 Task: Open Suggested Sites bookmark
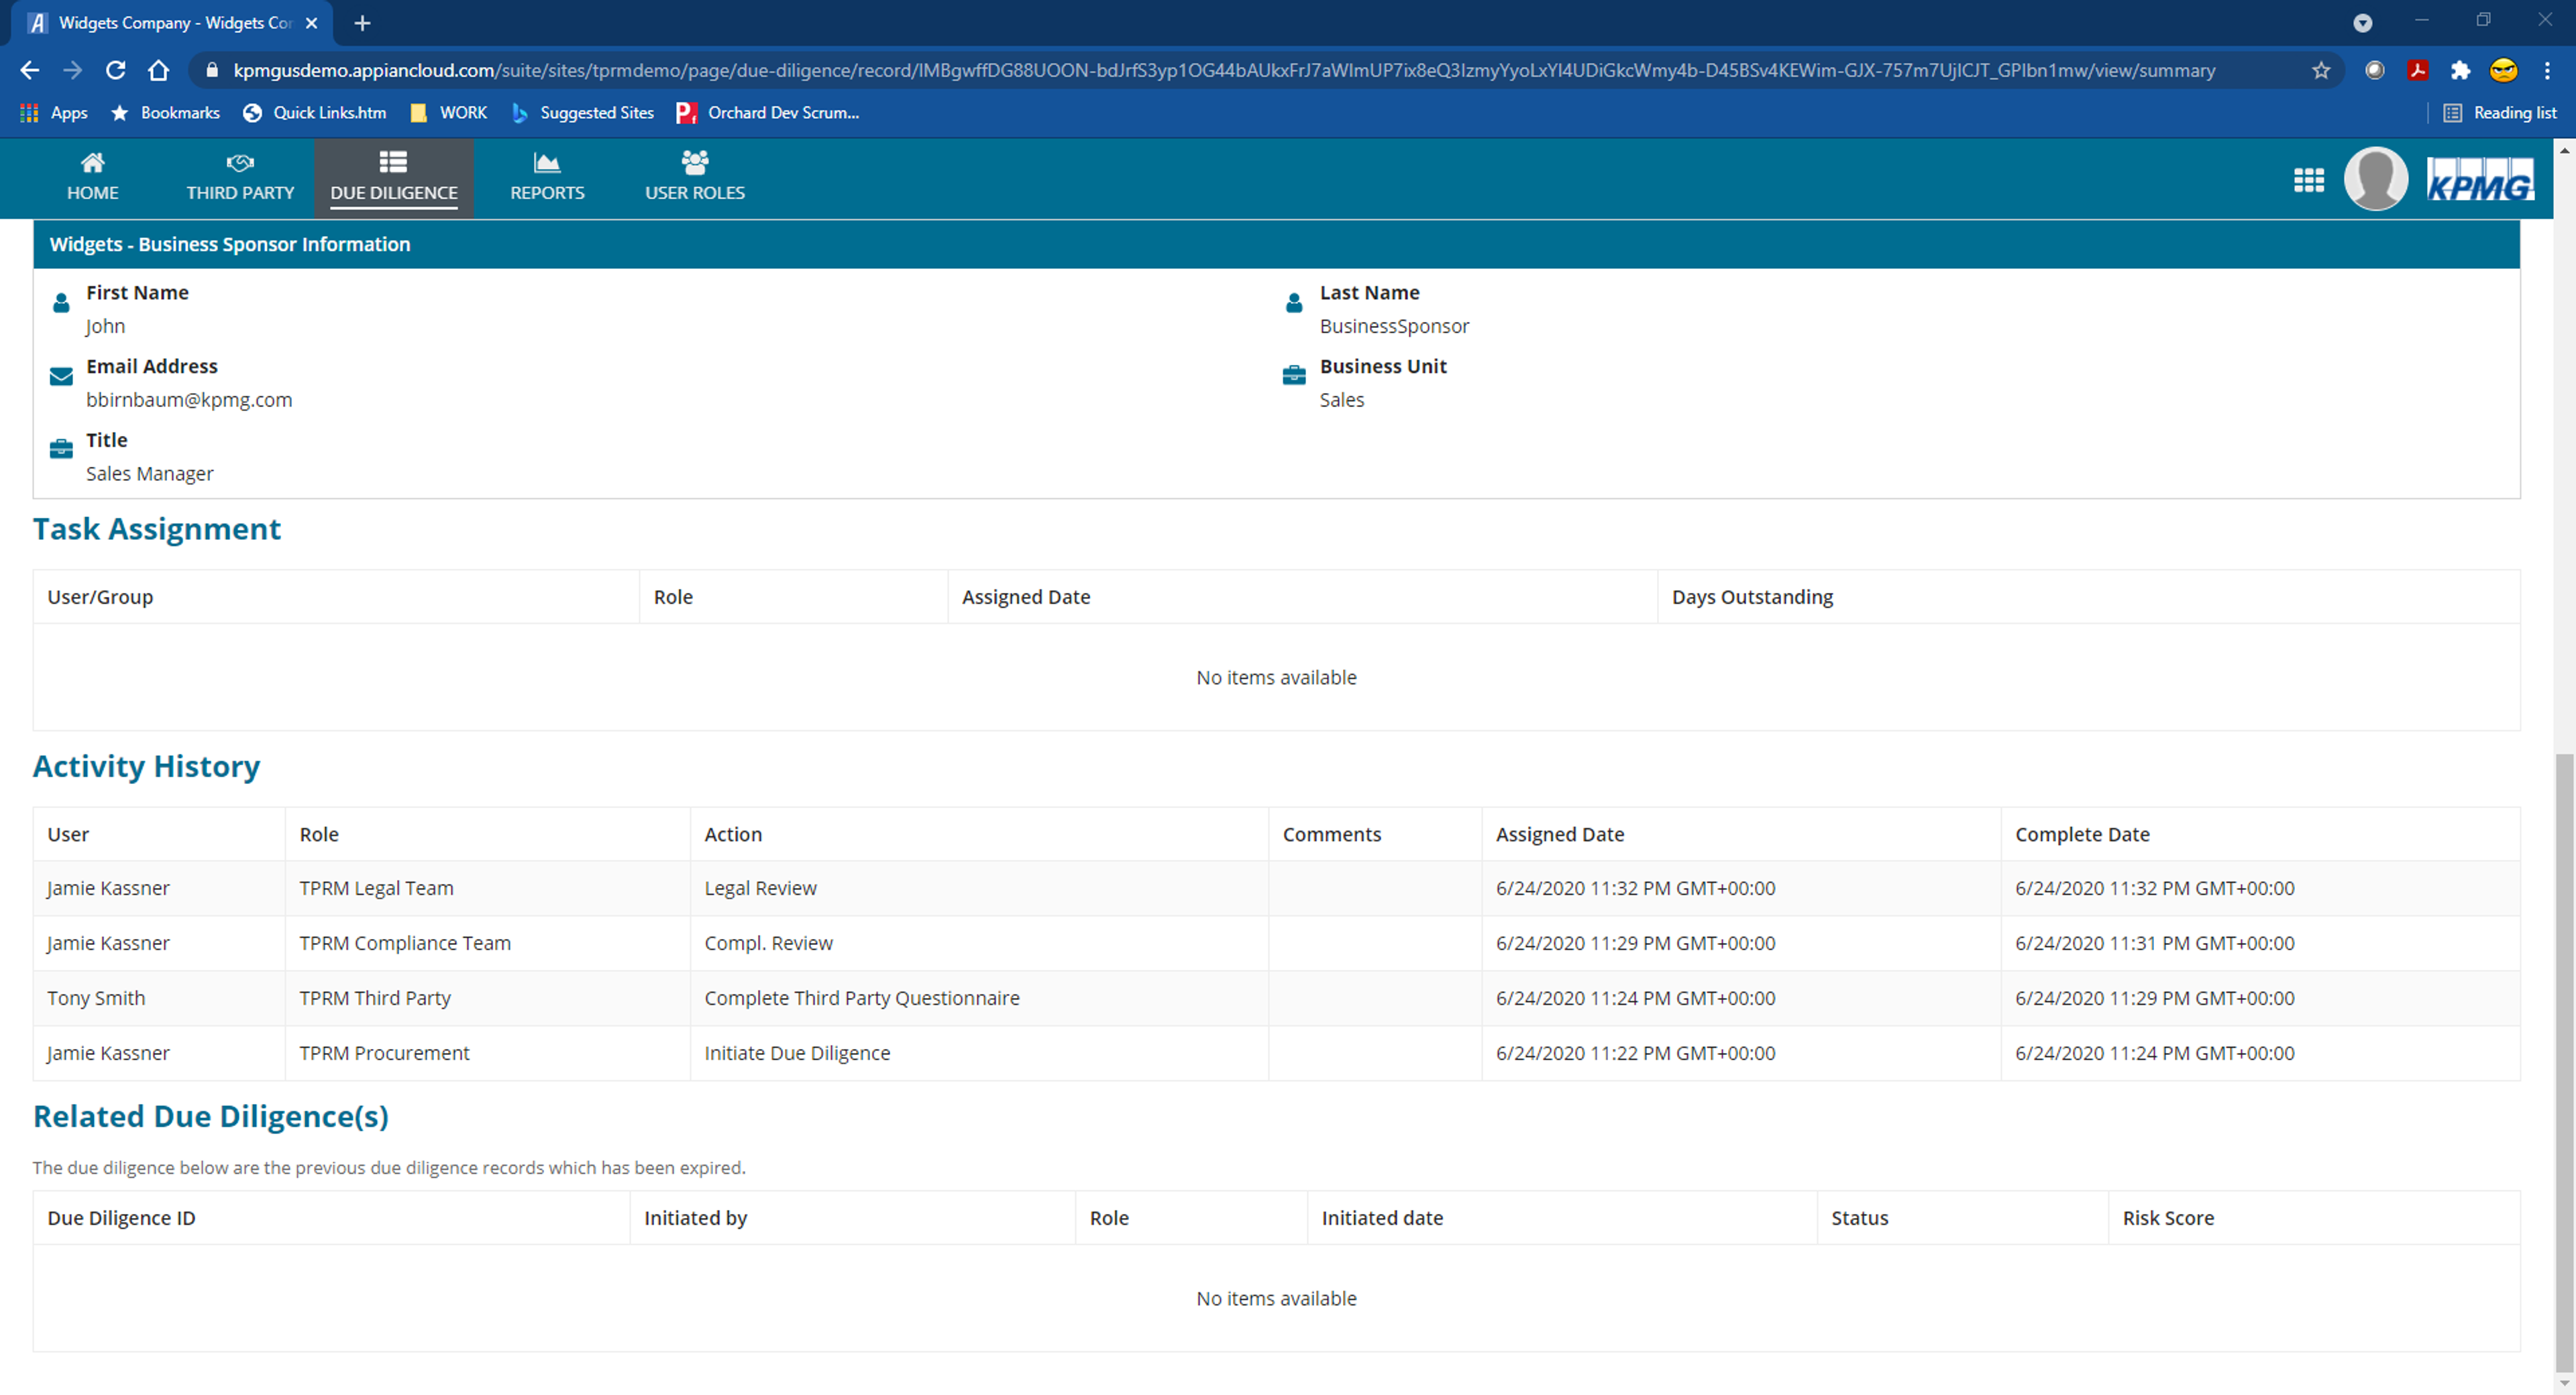pos(583,113)
